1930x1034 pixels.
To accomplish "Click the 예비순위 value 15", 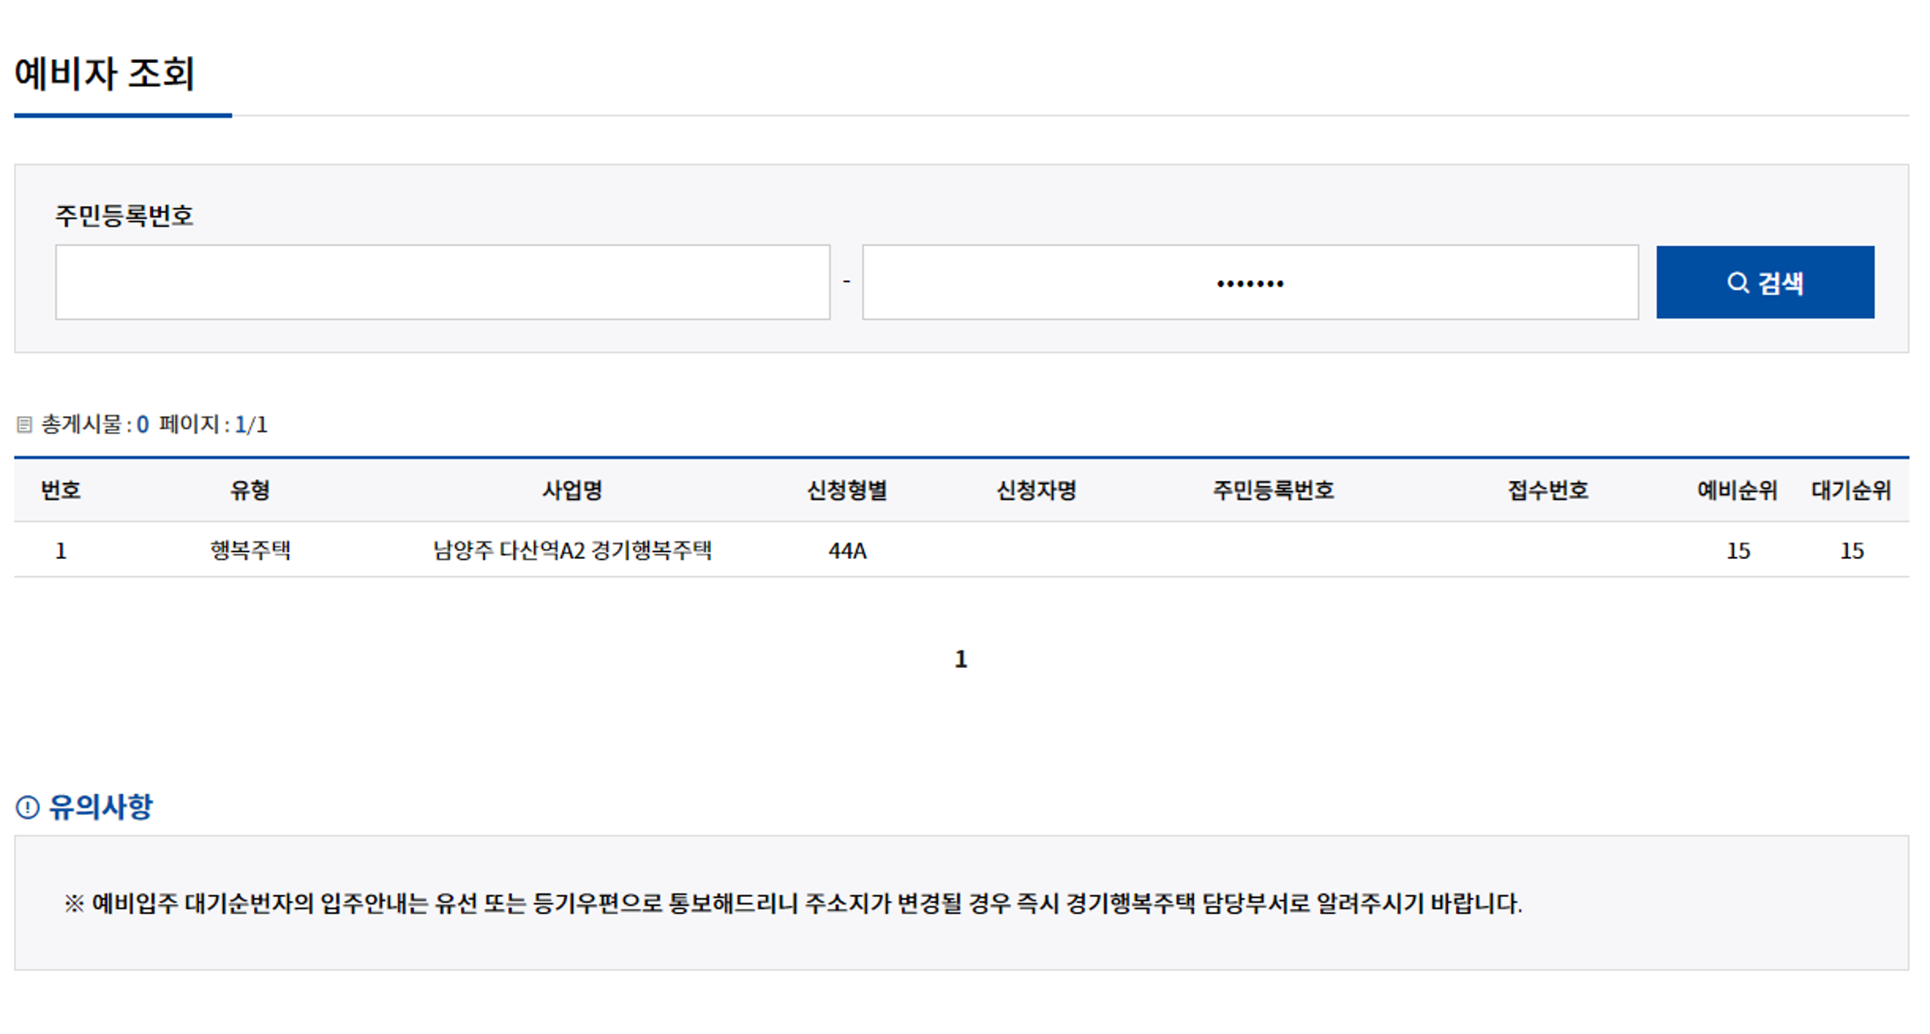I will point(1738,550).
